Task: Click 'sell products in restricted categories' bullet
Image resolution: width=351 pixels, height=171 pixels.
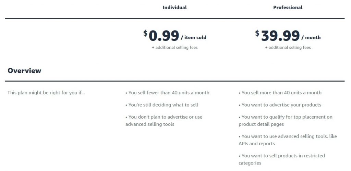Action: pos(282,159)
